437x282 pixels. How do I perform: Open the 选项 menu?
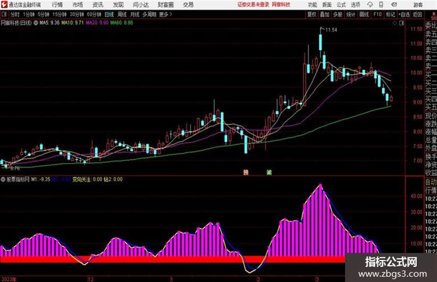[x=355, y=5]
